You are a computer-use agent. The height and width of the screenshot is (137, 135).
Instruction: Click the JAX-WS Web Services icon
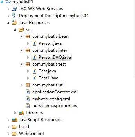(15, 9)
